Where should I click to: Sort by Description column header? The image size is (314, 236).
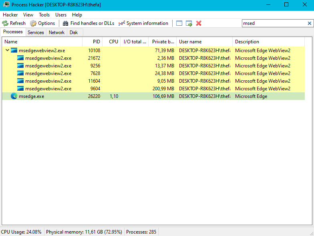tap(268, 42)
